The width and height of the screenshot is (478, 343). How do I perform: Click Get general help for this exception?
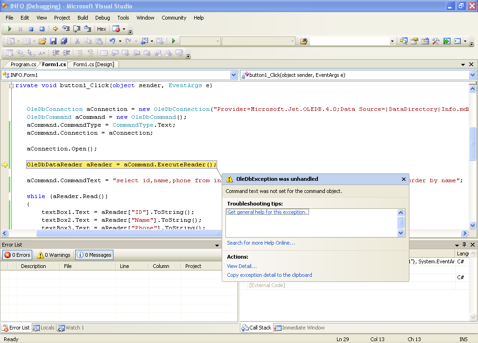coord(267,212)
